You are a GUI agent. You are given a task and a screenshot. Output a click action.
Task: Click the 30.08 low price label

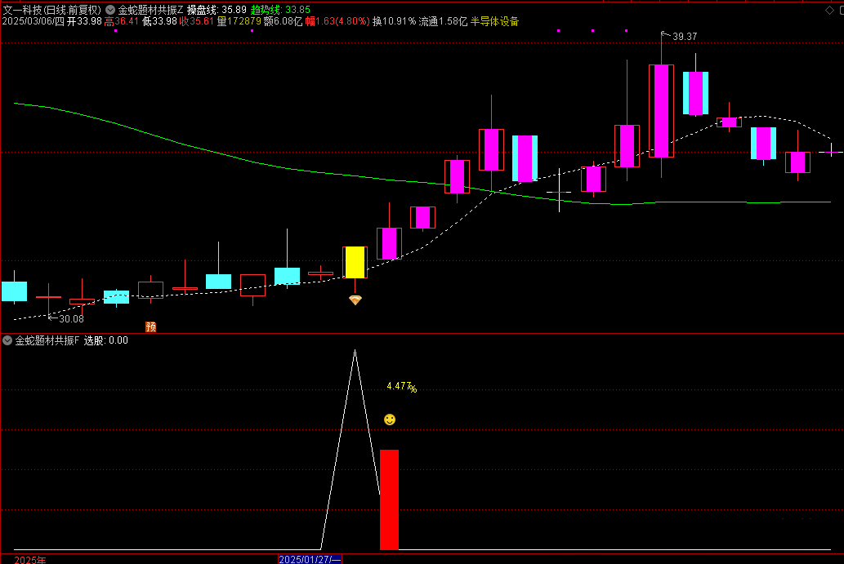(70, 319)
